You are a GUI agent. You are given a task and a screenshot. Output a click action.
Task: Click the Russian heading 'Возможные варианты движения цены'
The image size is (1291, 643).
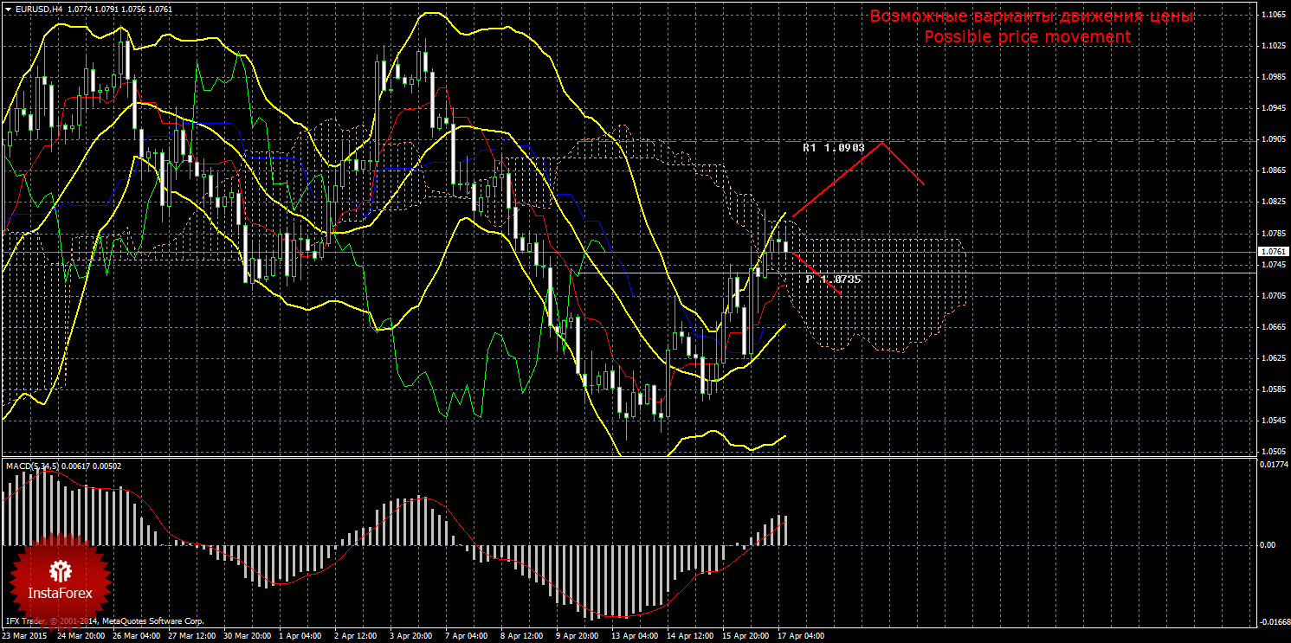(1031, 16)
